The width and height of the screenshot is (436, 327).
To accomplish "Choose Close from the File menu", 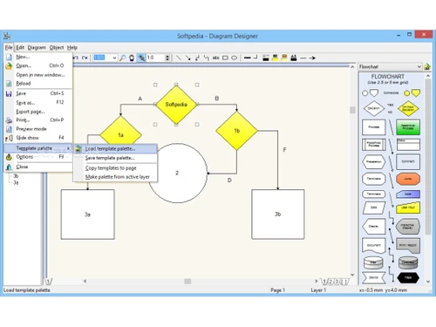I will coord(38,167).
